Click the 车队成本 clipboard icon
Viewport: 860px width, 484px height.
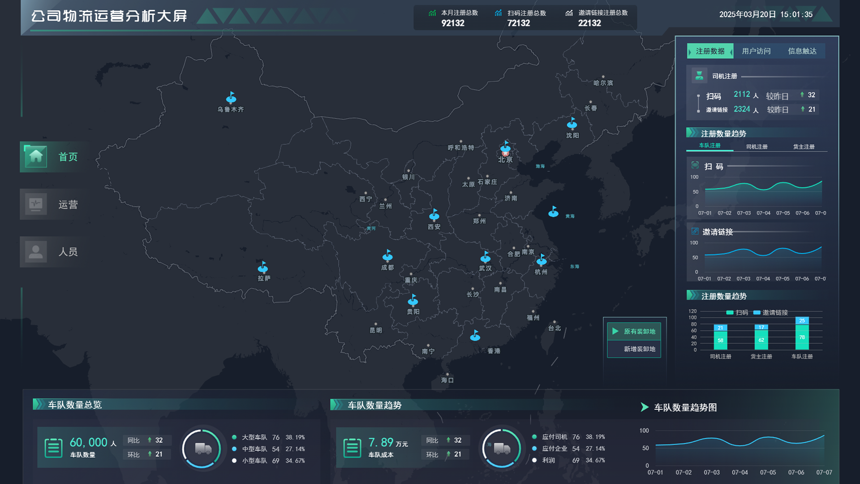(x=352, y=448)
